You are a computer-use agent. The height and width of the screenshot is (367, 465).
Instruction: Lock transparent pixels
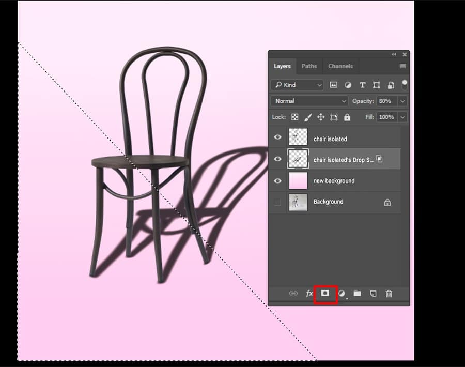click(295, 117)
